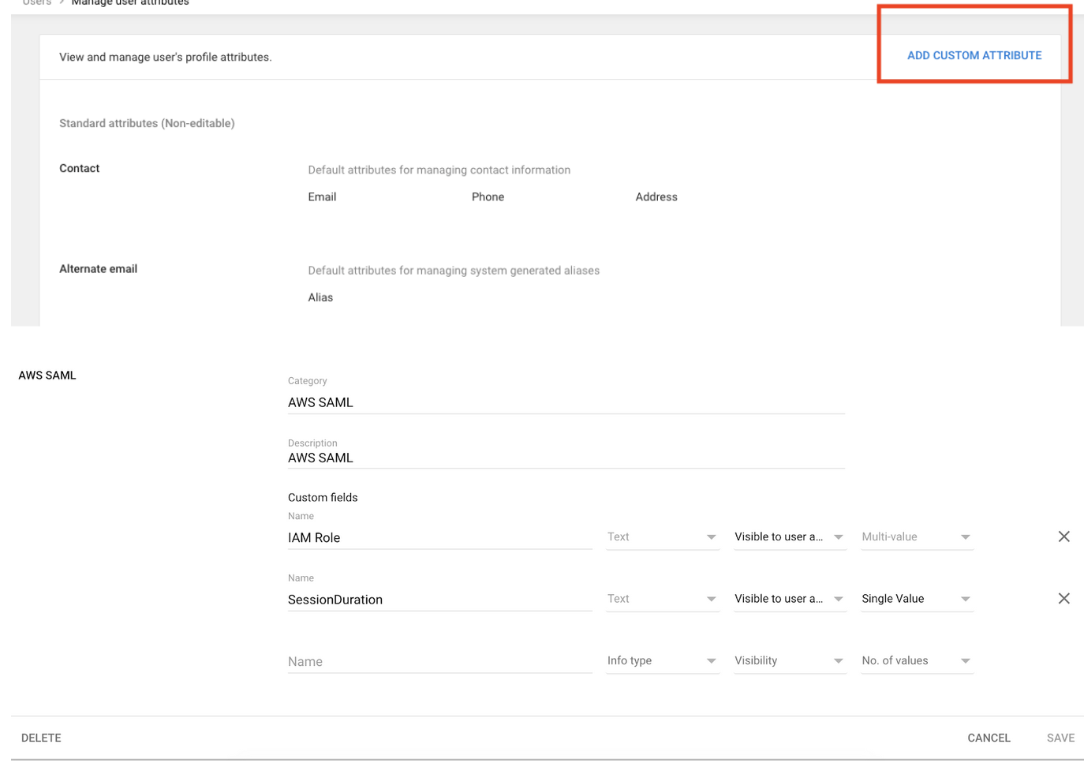Open info type dropdown for SessionDuration

[663, 599]
